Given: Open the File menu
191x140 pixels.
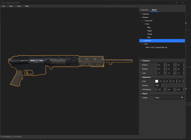Looking at the screenshot, I should tap(4, 6).
